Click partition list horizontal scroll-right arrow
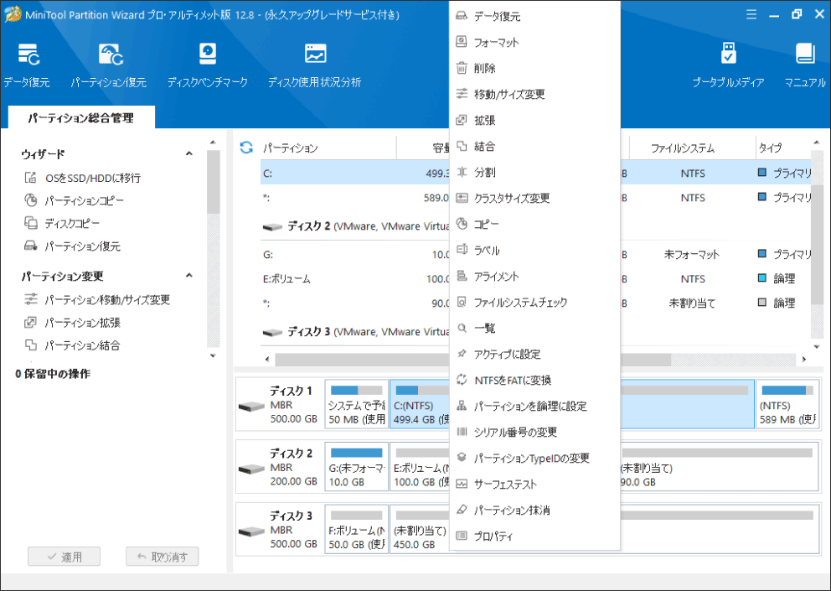The image size is (831, 591). [804, 359]
